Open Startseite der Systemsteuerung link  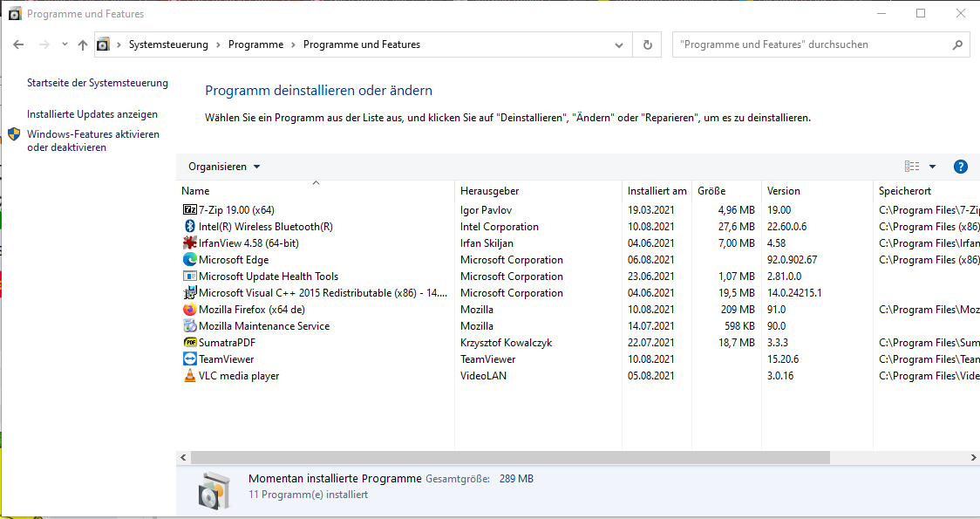pos(98,83)
